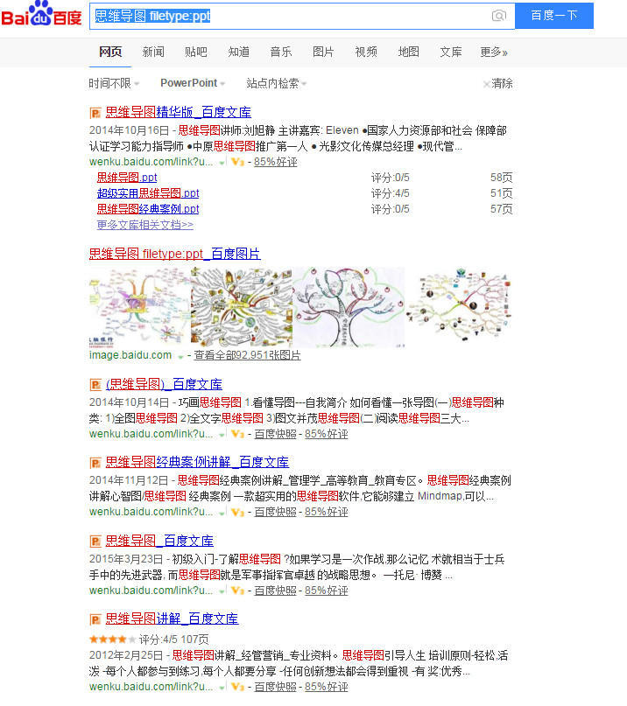Click the camera image search icon
Viewport: 627px width, 706px height.
pyautogui.click(x=498, y=16)
